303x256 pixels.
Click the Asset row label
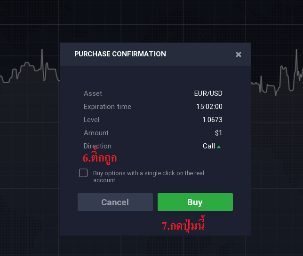click(93, 93)
